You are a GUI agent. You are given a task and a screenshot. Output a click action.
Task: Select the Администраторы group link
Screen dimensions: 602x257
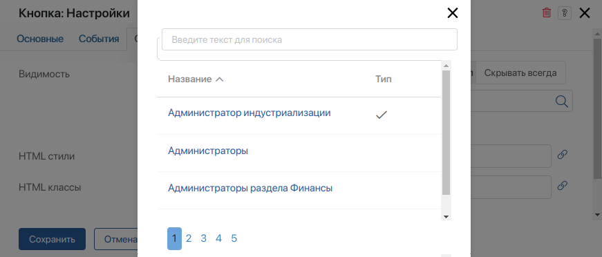[208, 151]
